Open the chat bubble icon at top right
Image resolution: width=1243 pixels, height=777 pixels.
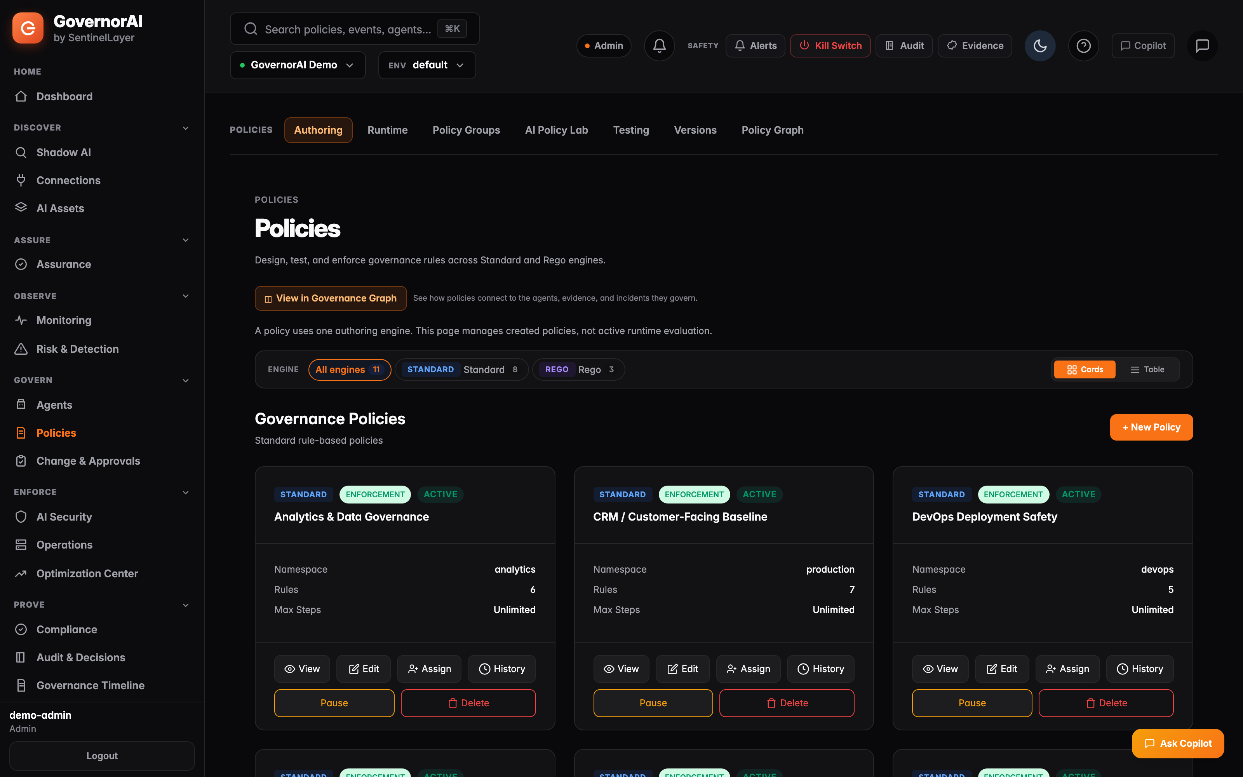pyautogui.click(x=1202, y=46)
